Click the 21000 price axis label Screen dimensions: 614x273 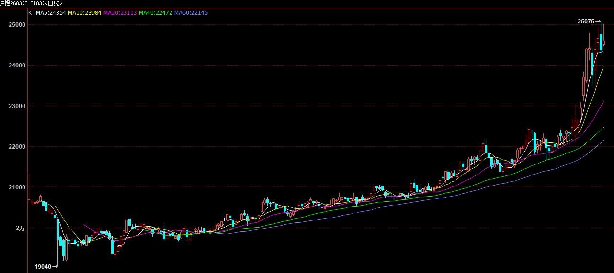[x=16, y=187]
